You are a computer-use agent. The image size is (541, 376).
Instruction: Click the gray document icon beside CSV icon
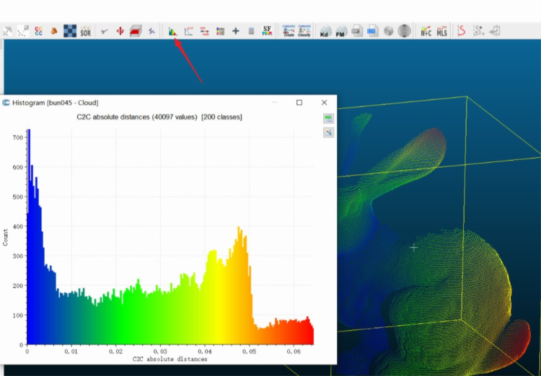pyautogui.click(x=357, y=31)
